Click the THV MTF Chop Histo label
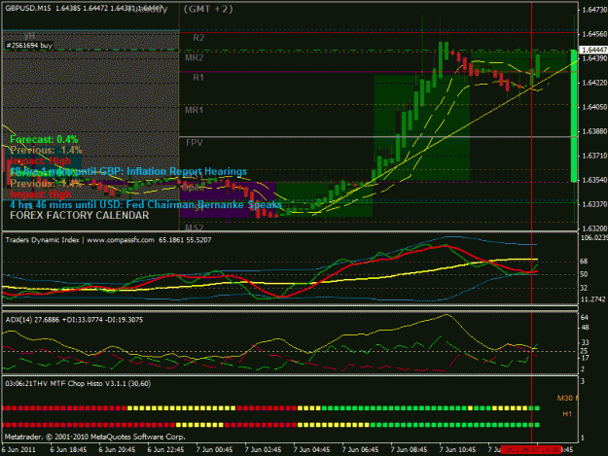 coord(78,383)
